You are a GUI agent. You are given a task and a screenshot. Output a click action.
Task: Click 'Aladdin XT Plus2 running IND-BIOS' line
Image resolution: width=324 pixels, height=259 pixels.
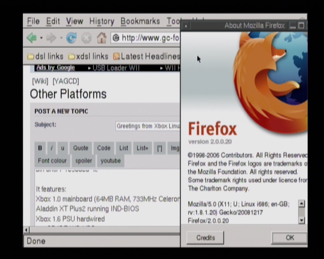tap(87, 209)
